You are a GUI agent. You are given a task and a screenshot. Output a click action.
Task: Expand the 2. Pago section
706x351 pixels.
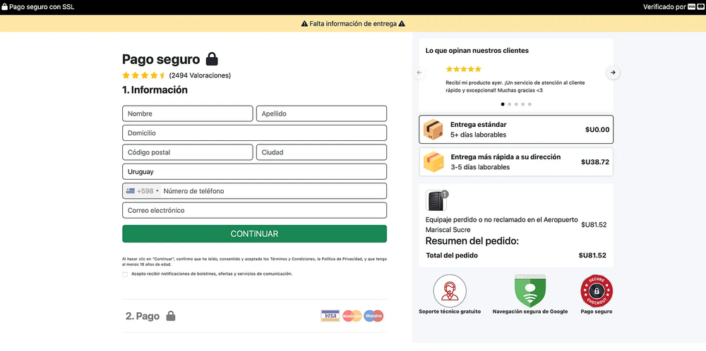pyautogui.click(x=254, y=316)
